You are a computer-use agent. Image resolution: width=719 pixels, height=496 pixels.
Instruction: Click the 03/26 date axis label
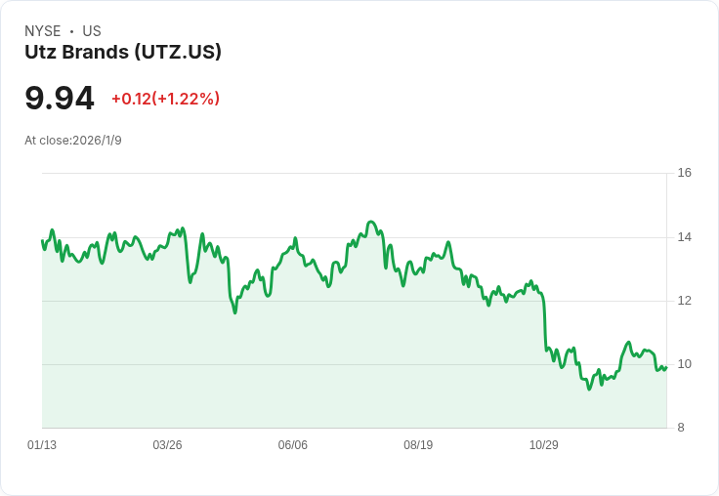point(167,444)
